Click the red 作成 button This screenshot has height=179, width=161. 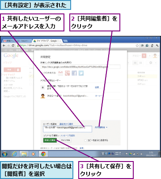[x=9, y=70]
